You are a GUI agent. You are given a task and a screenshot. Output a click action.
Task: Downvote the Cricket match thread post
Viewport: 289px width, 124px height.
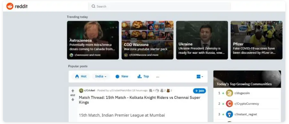pos(73,100)
